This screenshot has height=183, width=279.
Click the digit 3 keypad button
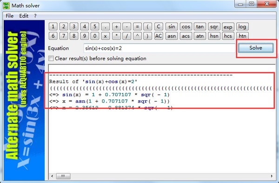point(74,26)
